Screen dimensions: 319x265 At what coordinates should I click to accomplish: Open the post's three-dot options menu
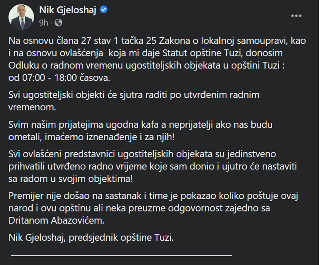[x=296, y=16]
